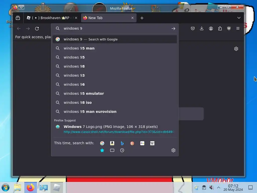Image resolution: width=257 pixels, height=193 pixels.
Task: Open the Extensions panel
Action: (x=220, y=29)
